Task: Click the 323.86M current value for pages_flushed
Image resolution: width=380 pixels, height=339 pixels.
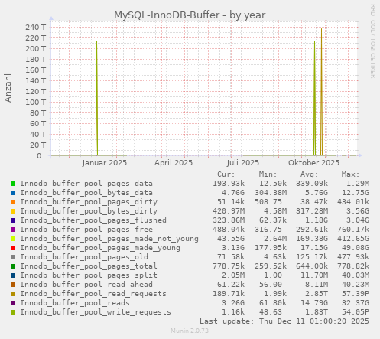Action: 229,220
